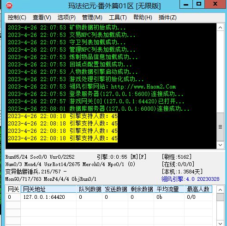This screenshot has width=227, height=226.
Task: Click the [在线:0/0/0] status entry
Action: click(178, 164)
